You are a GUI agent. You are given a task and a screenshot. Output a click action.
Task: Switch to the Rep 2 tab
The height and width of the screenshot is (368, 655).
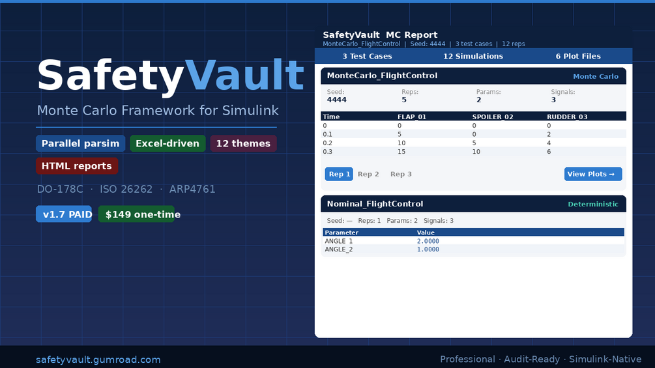pos(368,174)
